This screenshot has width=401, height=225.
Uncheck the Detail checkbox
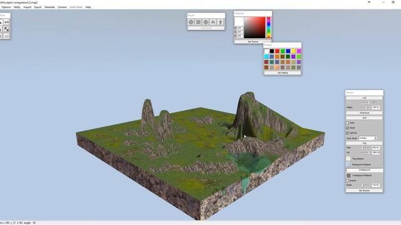[348, 127]
